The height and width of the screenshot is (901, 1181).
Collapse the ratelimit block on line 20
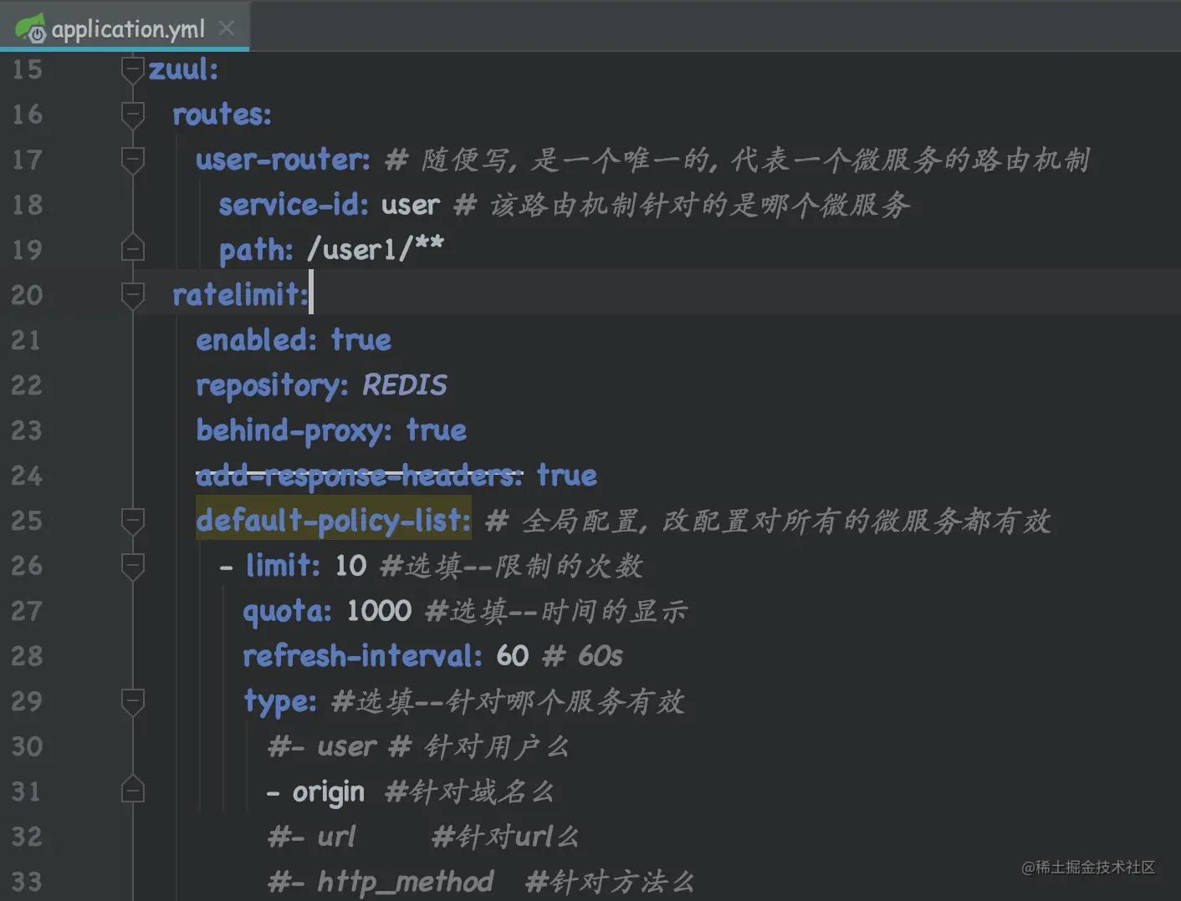pyautogui.click(x=132, y=295)
